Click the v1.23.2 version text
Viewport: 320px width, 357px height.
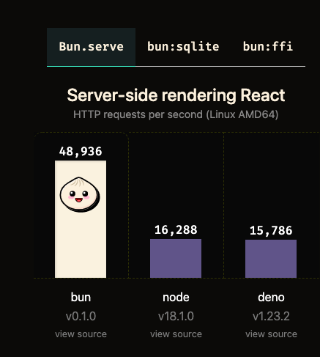pyautogui.click(x=271, y=316)
